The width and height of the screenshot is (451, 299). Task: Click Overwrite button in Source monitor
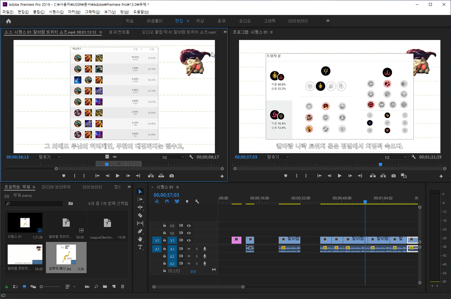pyautogui.click(x=161, y=176)
